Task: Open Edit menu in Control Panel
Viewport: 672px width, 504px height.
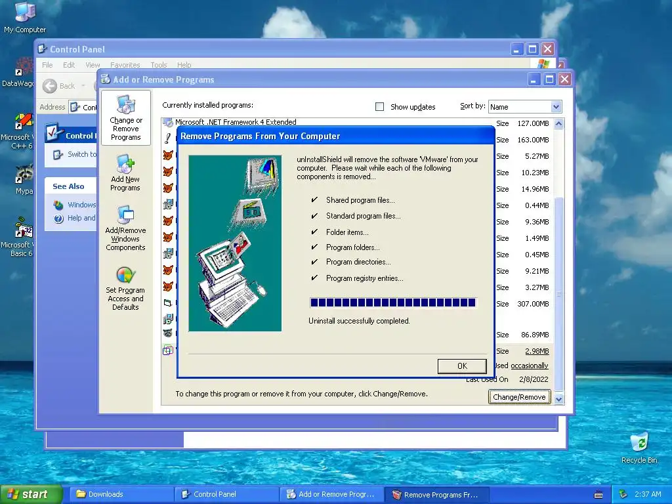Action: tap(68, 65)
